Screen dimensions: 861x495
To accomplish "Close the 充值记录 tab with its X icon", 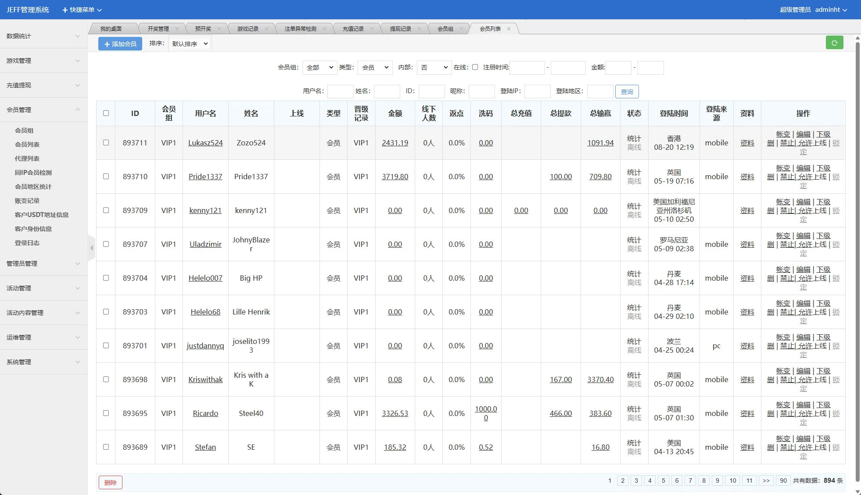I will (372, 29).
